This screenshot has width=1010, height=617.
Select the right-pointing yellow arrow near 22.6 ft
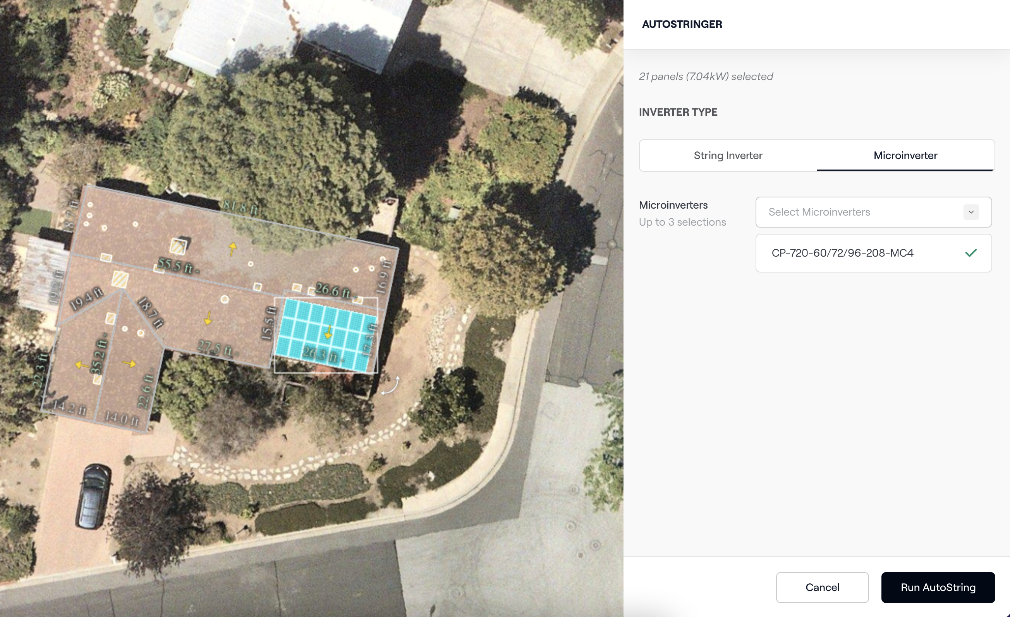point(129,363)
